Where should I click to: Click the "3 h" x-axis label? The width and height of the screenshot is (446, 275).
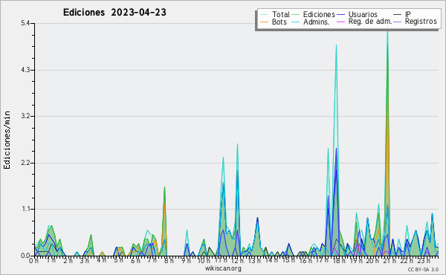85,261
